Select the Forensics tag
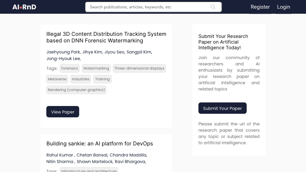The image size is (306, 172). 70,68
